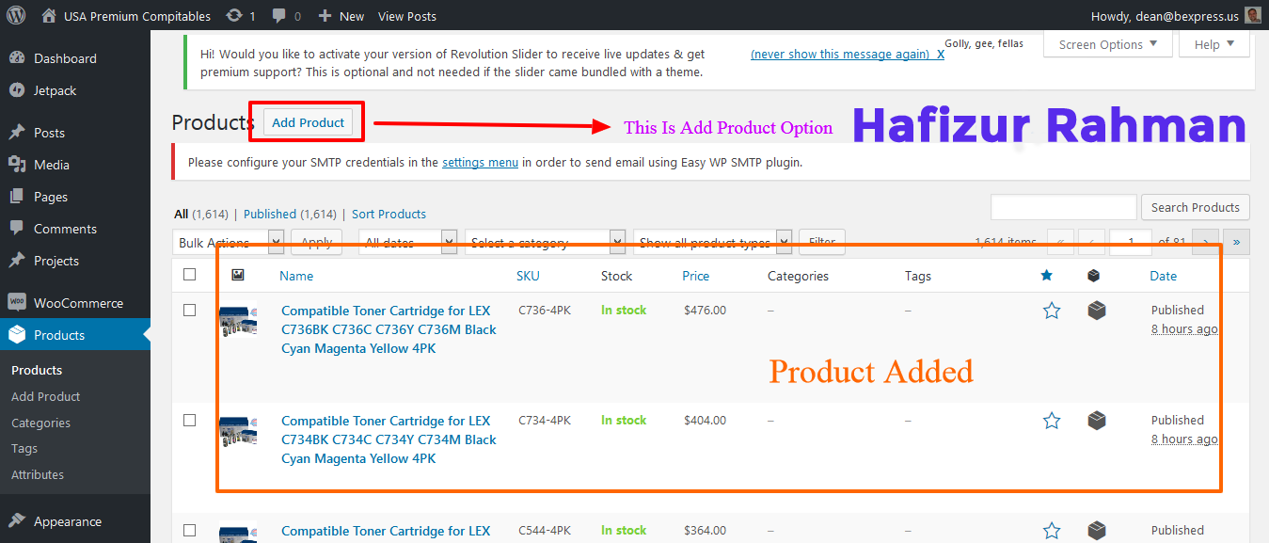Sort by product type box column header
Image resolution: width=1269 pixels, height=543 pixels.
(1093, 276)
